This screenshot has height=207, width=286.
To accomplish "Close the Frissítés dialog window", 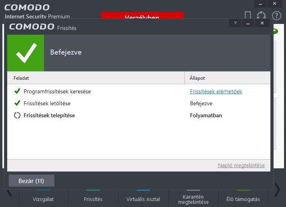I will (x=262, y=23).
